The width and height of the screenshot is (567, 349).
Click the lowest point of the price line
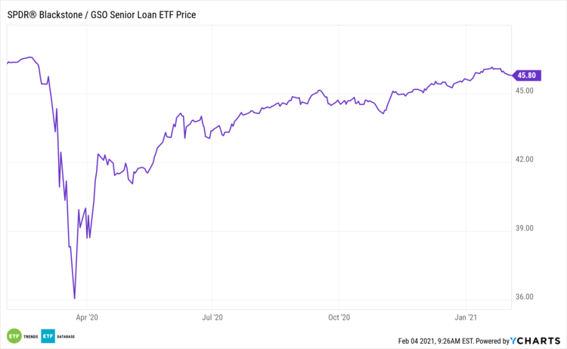(74, 298)
